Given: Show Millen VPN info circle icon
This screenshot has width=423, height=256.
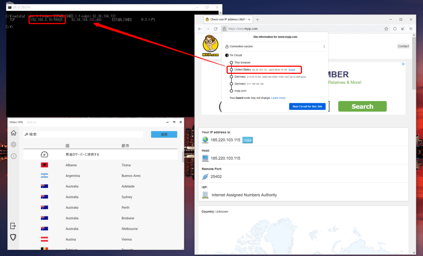Looking at the screenshot, I should [x=14, y=156].
